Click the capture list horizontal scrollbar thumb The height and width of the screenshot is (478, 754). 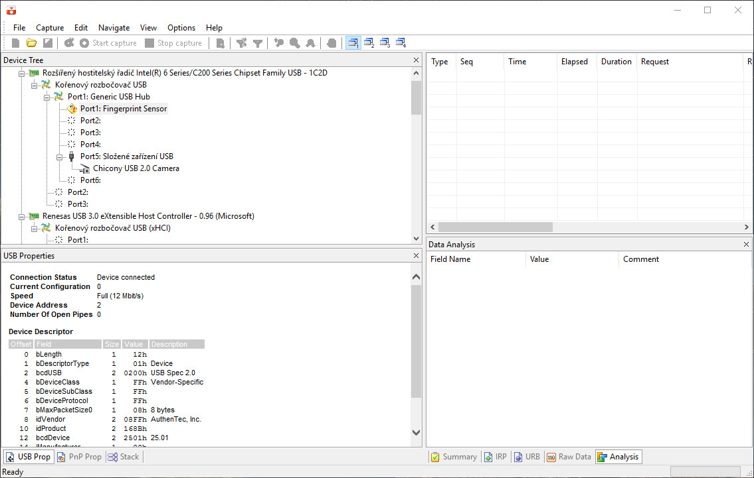click(496, 227)
